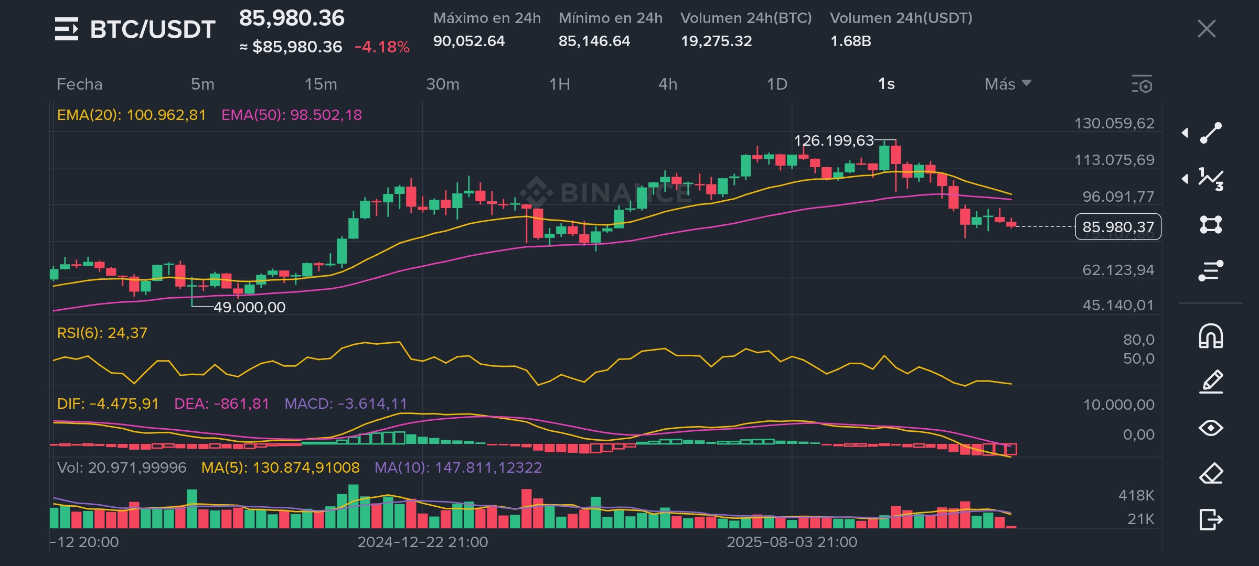Click the Fecha date selector
1259x566 pixels.
tap(80, 84)
